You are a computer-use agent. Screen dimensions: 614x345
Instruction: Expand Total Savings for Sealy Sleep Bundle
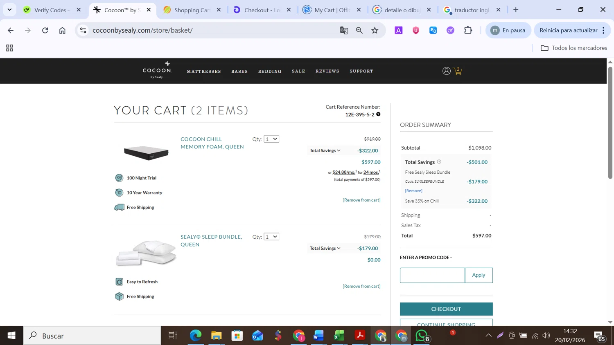pos(325,248)
